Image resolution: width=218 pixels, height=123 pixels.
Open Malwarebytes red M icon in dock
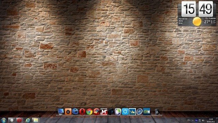[x=104, y=112]
